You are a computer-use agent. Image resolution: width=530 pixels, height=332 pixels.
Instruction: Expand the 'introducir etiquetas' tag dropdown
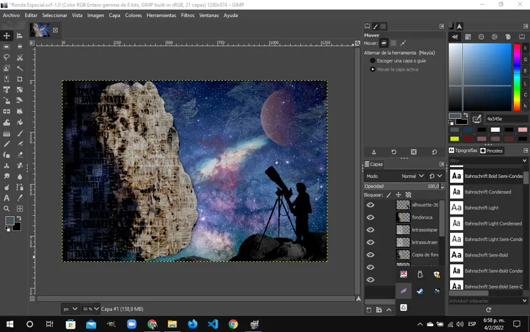525,301
